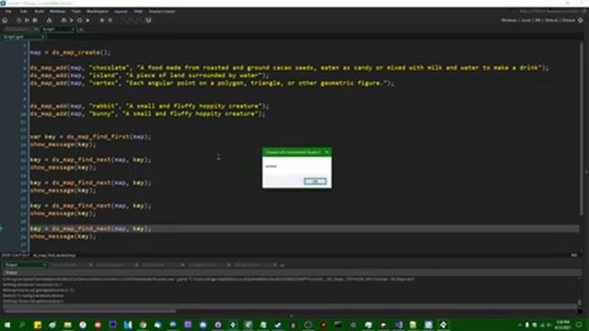Close the Script1.gml editor tab
Viewport: 589px width, 331px height.
click(x=42, y=37)
